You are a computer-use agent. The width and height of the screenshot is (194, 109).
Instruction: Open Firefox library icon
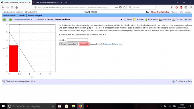(x=172, y=7)
